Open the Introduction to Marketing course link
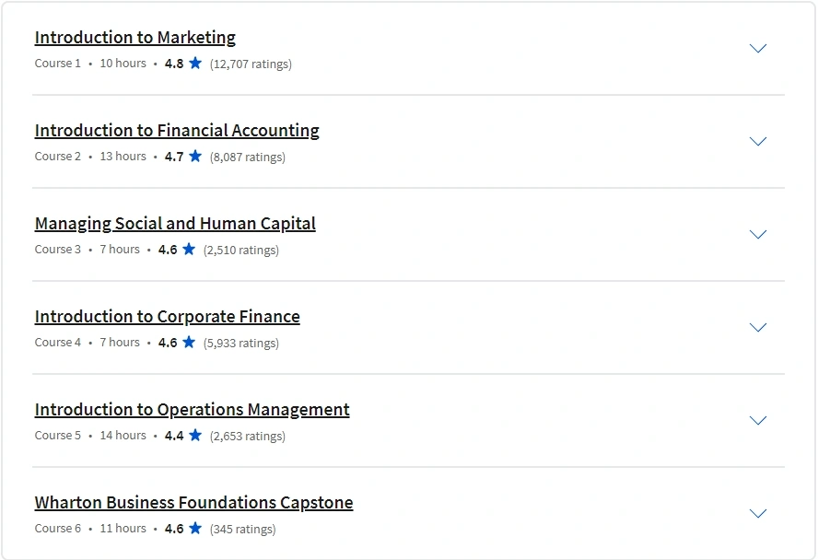818x560 pixels. click(x=135, y=38)
